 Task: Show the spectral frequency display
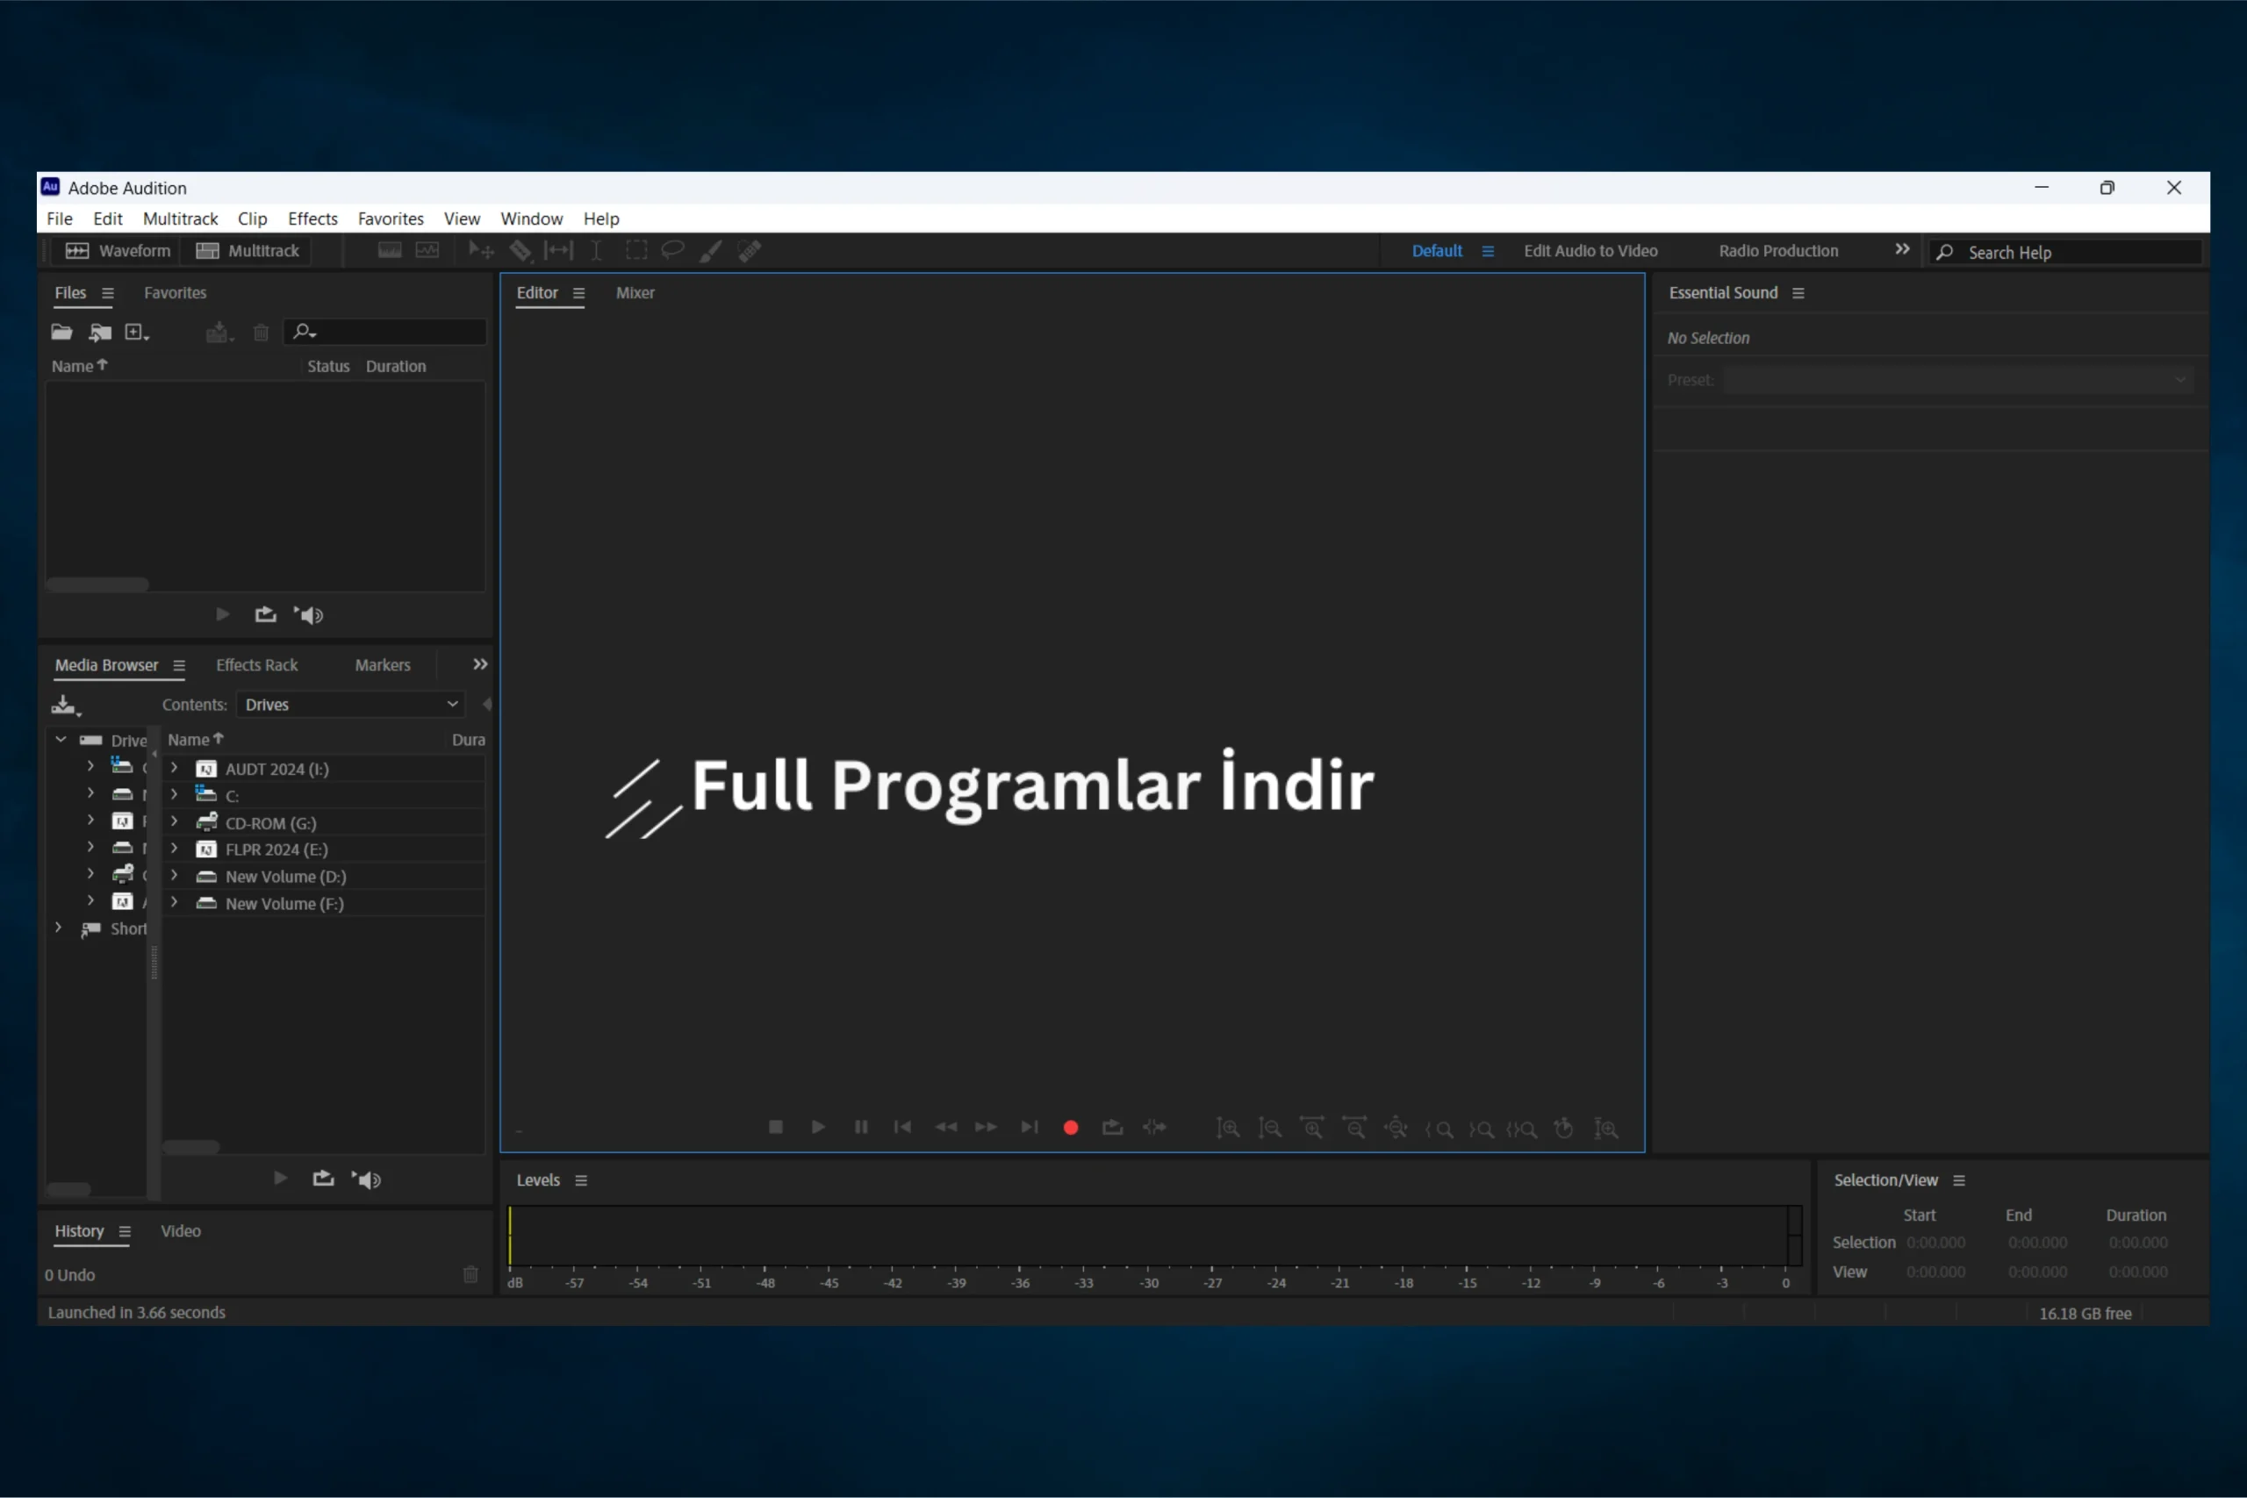pos(390,250)
